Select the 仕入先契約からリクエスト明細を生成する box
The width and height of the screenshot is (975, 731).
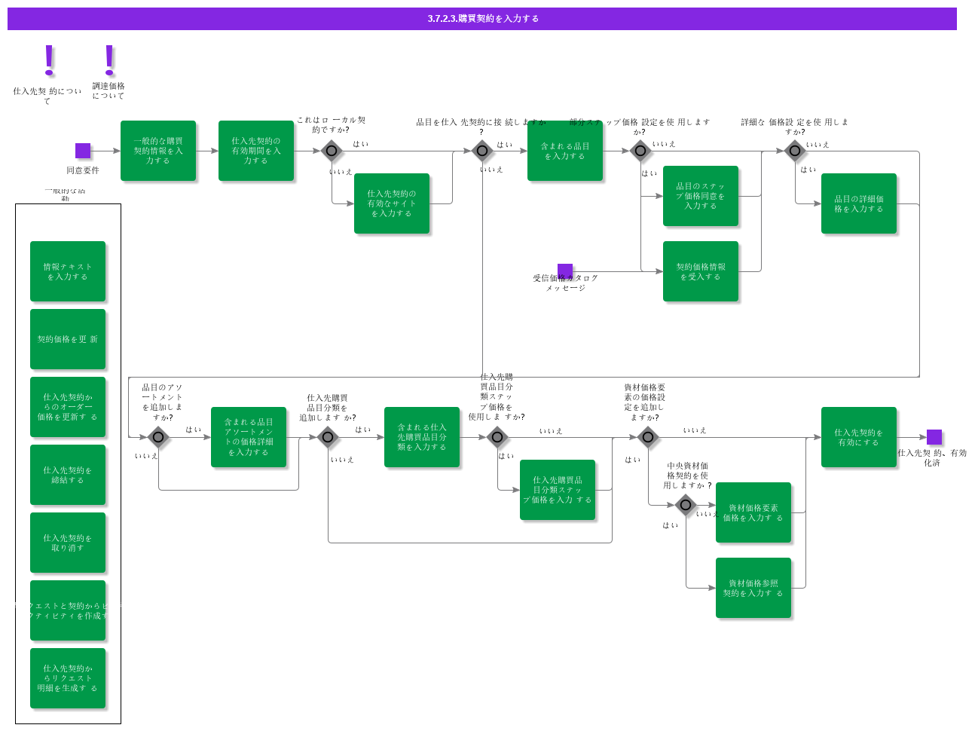pos(68,678)
